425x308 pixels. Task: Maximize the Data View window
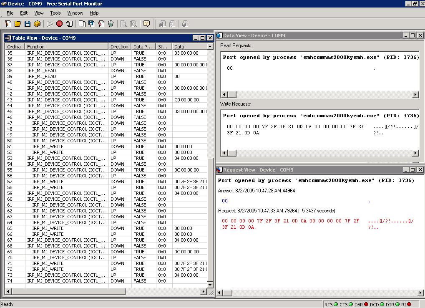(412, 35)
